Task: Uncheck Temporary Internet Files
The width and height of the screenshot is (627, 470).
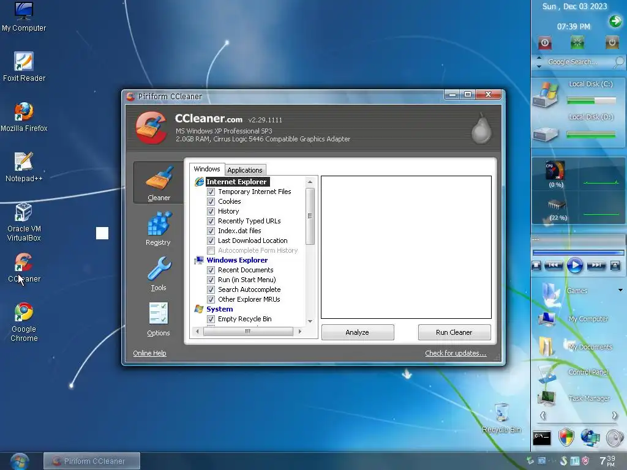Action: pyautogui.click(x=211, y=192)
